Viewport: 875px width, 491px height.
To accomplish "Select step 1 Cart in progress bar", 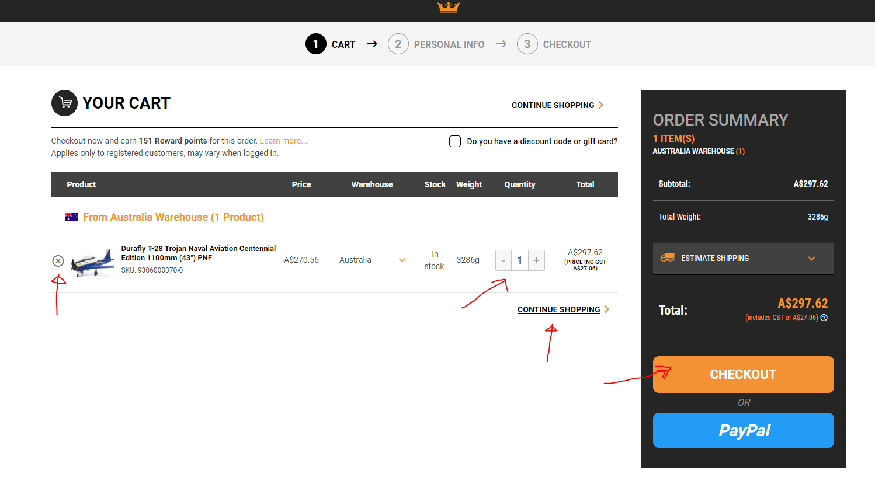I will point(331,44).
